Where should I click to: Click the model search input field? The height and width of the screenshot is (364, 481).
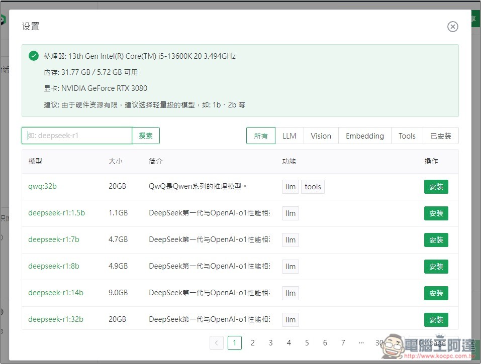(x=77, y=136)
